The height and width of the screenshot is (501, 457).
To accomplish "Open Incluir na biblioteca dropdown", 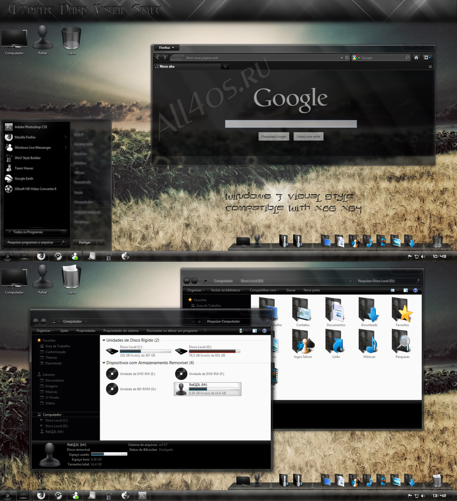I will pos(227,290).
